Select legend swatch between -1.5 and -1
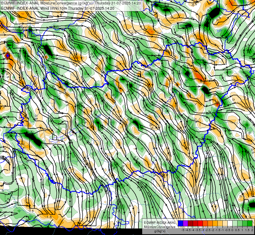The height and width of the screenshot is (235, 255). 220,223
